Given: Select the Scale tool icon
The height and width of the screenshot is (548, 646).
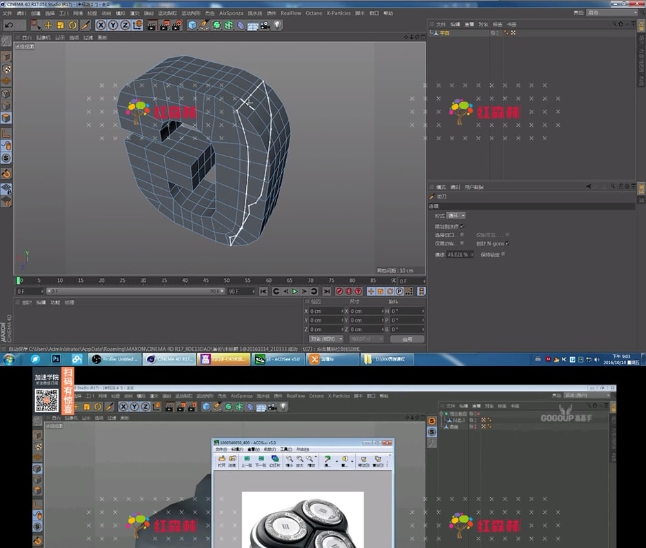Looking at the screenshot, I should coord(61,26).
